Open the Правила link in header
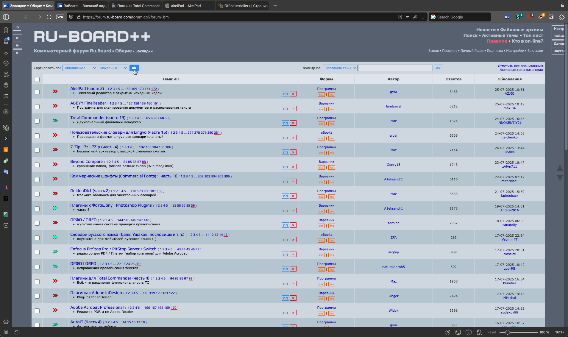Viewport: 568px width, 337px height. pos(497,41)
